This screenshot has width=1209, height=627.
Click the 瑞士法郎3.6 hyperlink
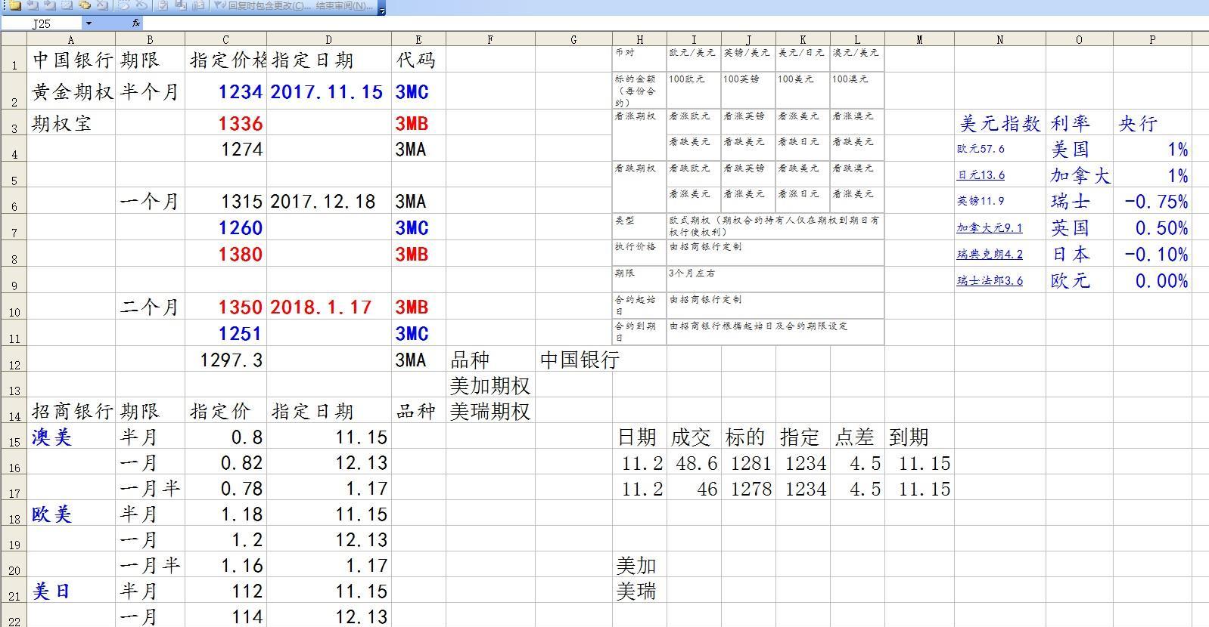(989, 281)
